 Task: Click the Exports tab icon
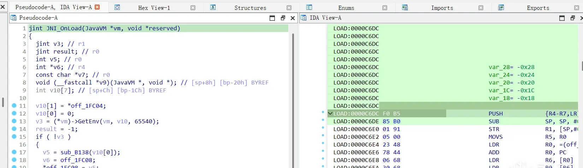click(501, 7)
